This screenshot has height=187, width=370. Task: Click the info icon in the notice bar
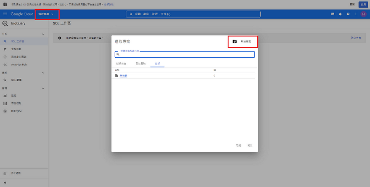tap(60, 38)
